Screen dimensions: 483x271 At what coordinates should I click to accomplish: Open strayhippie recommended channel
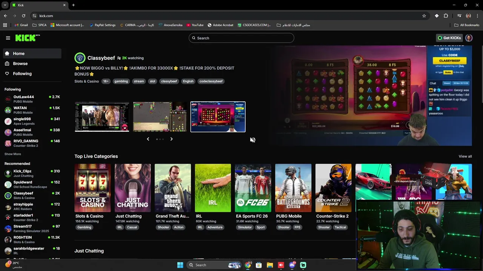32,206
